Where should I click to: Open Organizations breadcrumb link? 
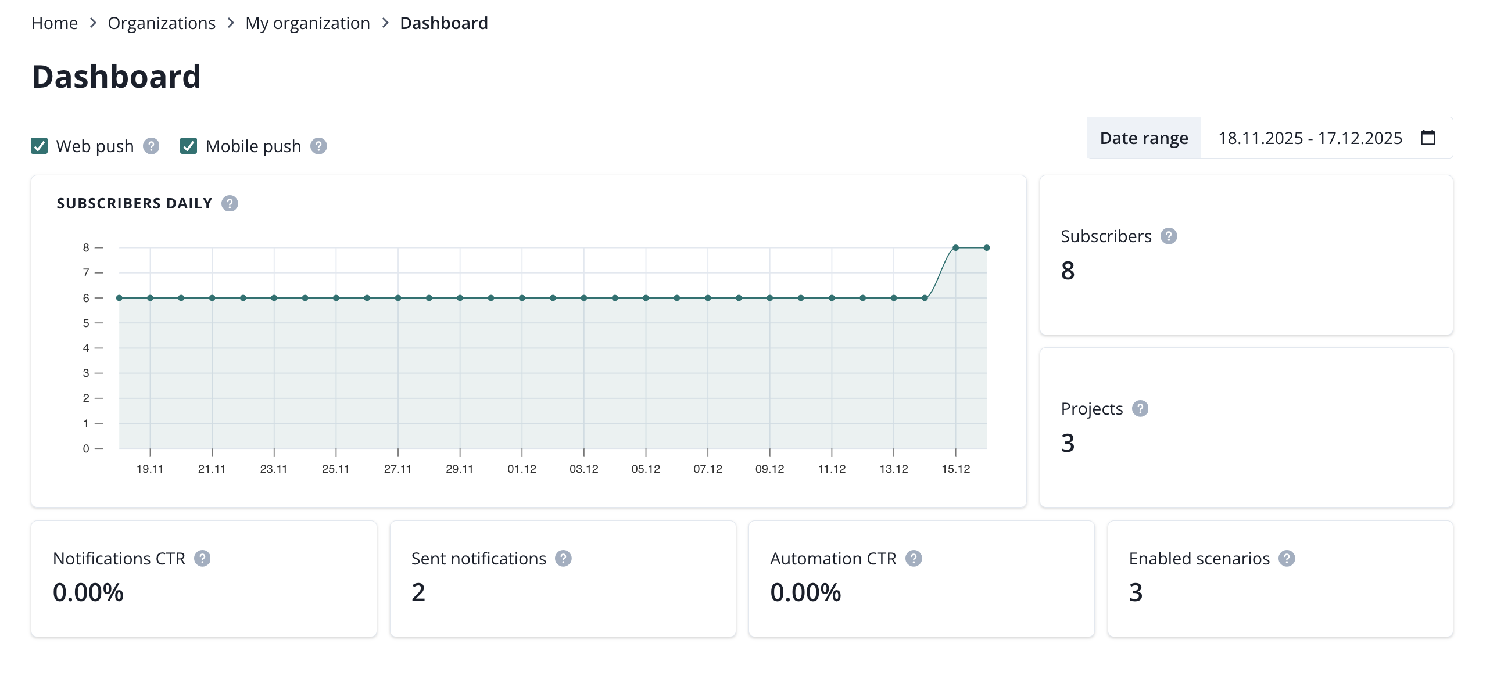pos(162,23)
